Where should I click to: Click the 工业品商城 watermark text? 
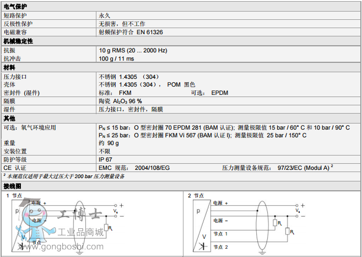(80, 233)
